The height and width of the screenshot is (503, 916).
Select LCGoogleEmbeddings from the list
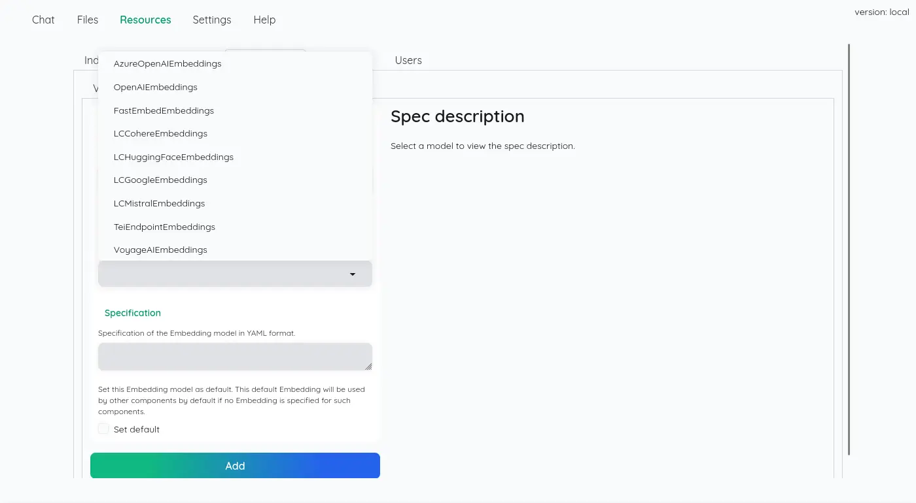tap(160, 180)
